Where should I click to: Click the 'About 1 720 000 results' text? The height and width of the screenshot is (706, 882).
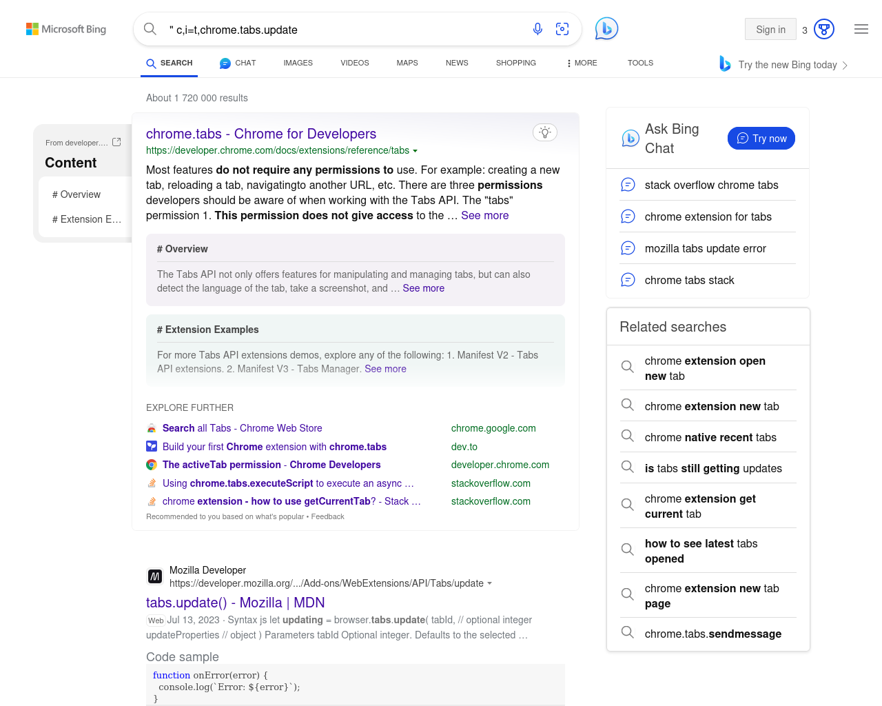(197, 98)
